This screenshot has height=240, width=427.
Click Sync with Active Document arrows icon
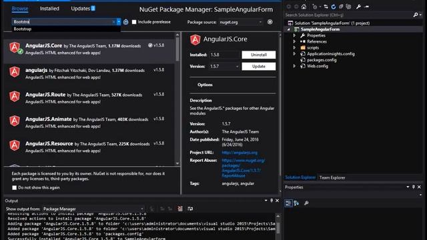click(x=326, y=7)
